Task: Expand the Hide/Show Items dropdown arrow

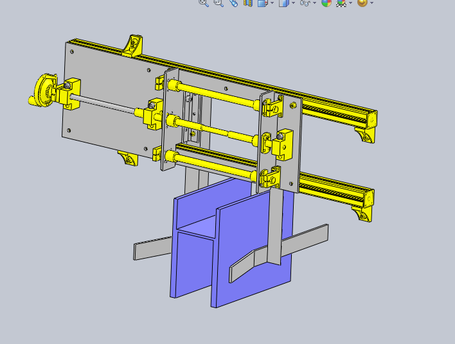Action: pyautogui.click(x=314, y=3)
